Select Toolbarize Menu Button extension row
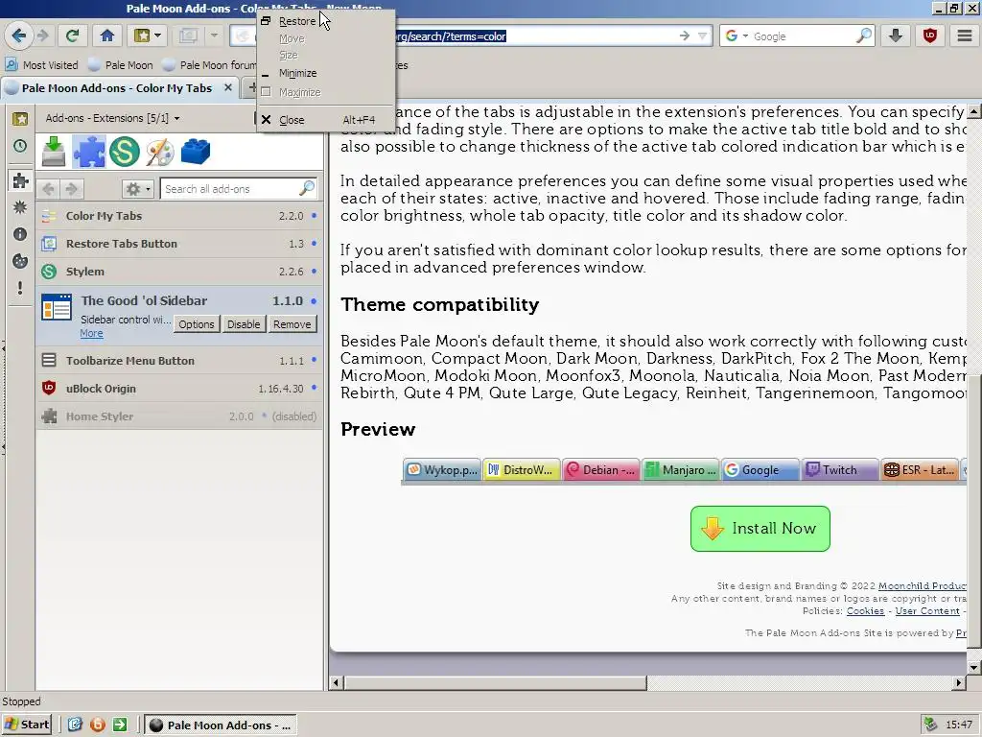The width and height of the screenshot is (982, 737). point(179,361)
